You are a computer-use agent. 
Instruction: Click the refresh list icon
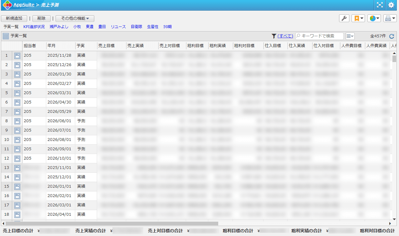click(x=392, y=36)
